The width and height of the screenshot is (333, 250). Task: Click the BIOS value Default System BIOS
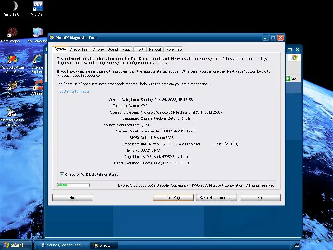click(x=157, y=138)
